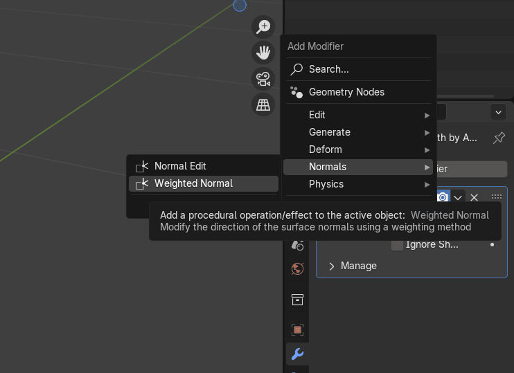Open the Modifiers wrench tab

[297, 354]
